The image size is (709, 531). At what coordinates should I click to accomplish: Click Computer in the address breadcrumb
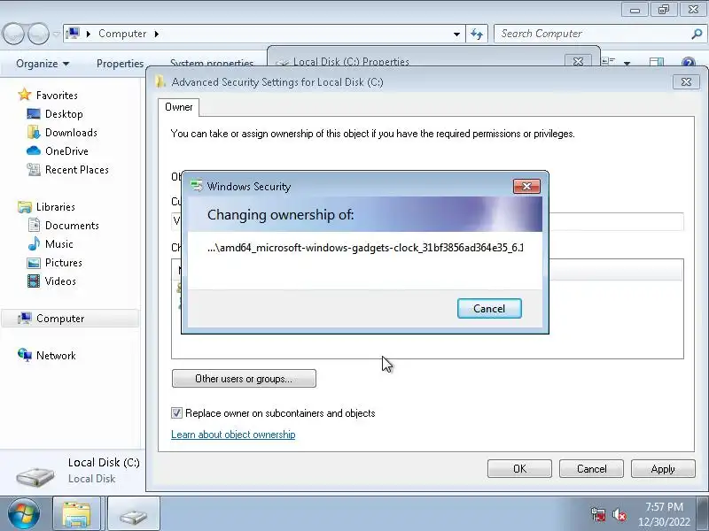(x=122, y=34)
